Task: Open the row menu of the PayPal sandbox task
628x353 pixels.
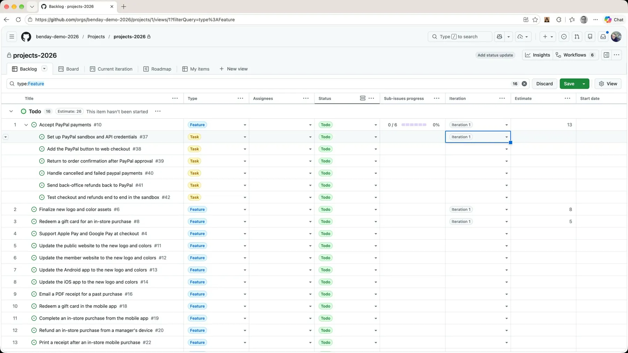Action: click(x=6, y=137)
